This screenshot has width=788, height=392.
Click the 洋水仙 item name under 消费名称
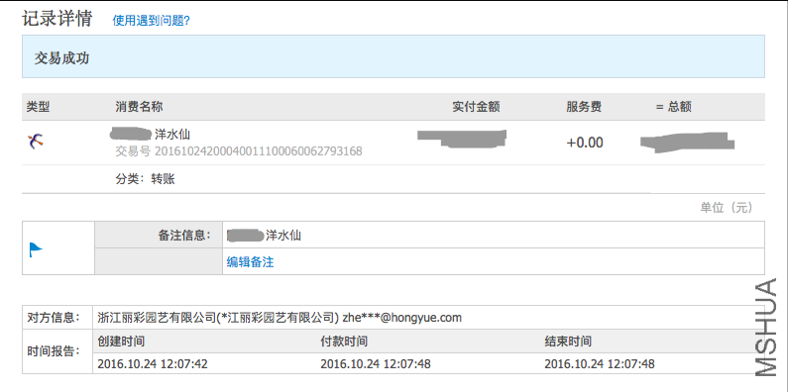[x=172, y=135]
